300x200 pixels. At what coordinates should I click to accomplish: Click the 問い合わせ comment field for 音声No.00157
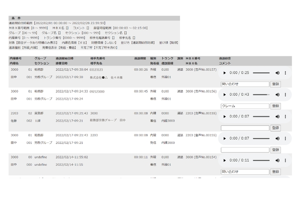tap(245, 84)
